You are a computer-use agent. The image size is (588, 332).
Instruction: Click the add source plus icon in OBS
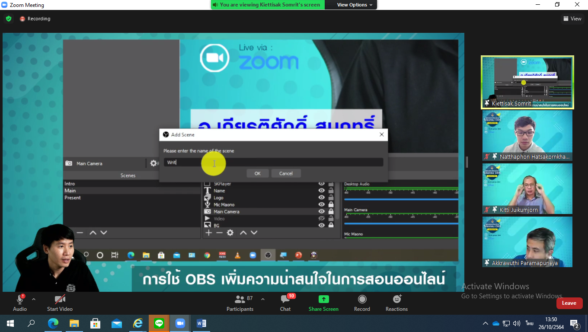[x=208, y=233]
